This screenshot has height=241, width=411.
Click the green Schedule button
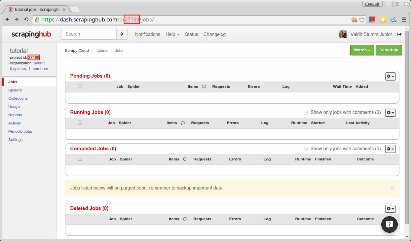(389, 50)
